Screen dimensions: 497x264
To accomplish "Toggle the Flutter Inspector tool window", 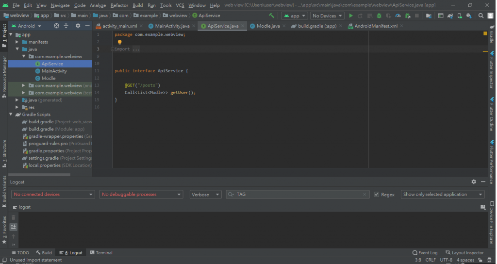I will click(492, 70).
